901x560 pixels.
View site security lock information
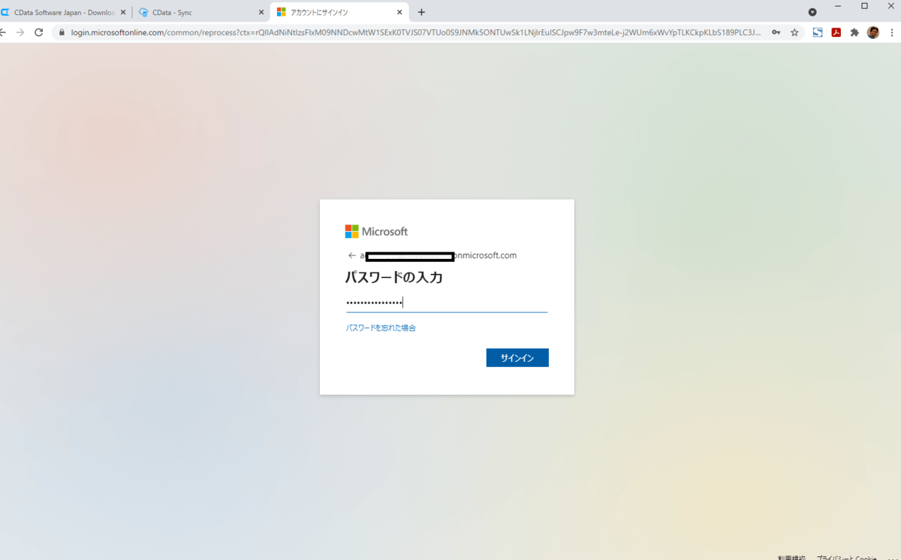62,32
